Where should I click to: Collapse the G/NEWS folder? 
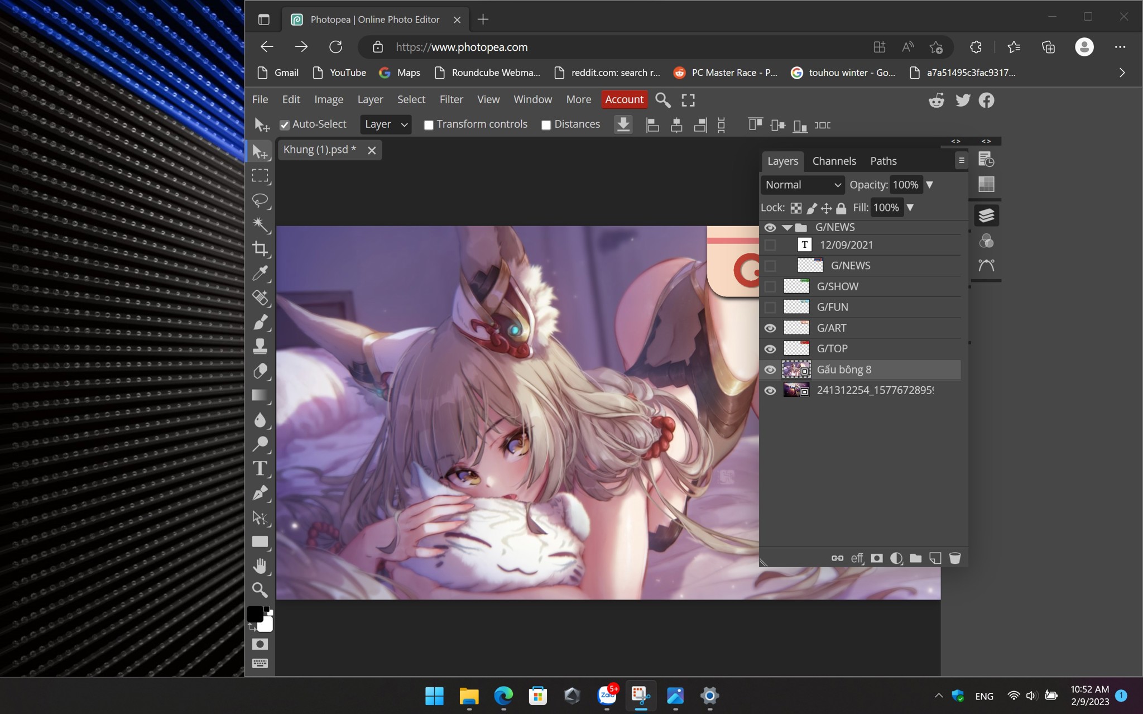click(787, 227)
